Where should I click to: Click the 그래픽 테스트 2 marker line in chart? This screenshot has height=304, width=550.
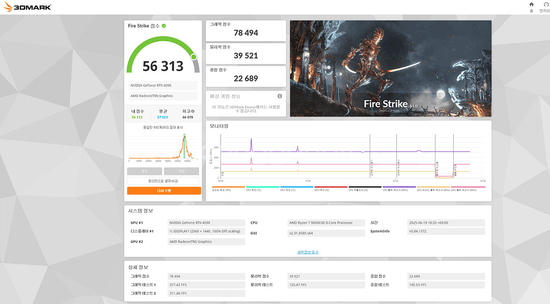(397, 156)
